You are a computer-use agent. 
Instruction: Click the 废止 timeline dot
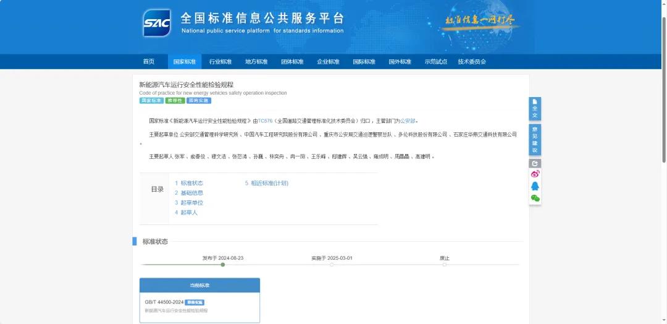pyautogui.click(x=445, y=265)
